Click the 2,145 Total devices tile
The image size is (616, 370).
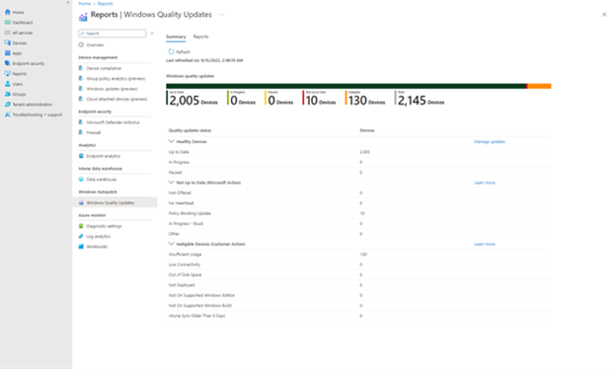pyautogui.click(x=420, y=99)
